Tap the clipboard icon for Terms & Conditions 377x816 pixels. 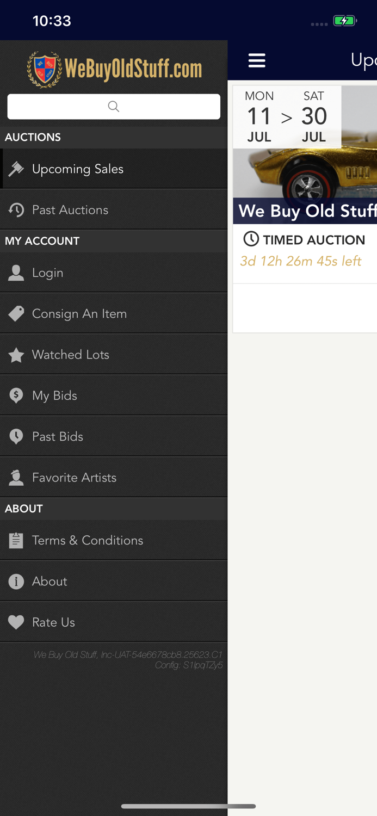(x=16, y=540)
